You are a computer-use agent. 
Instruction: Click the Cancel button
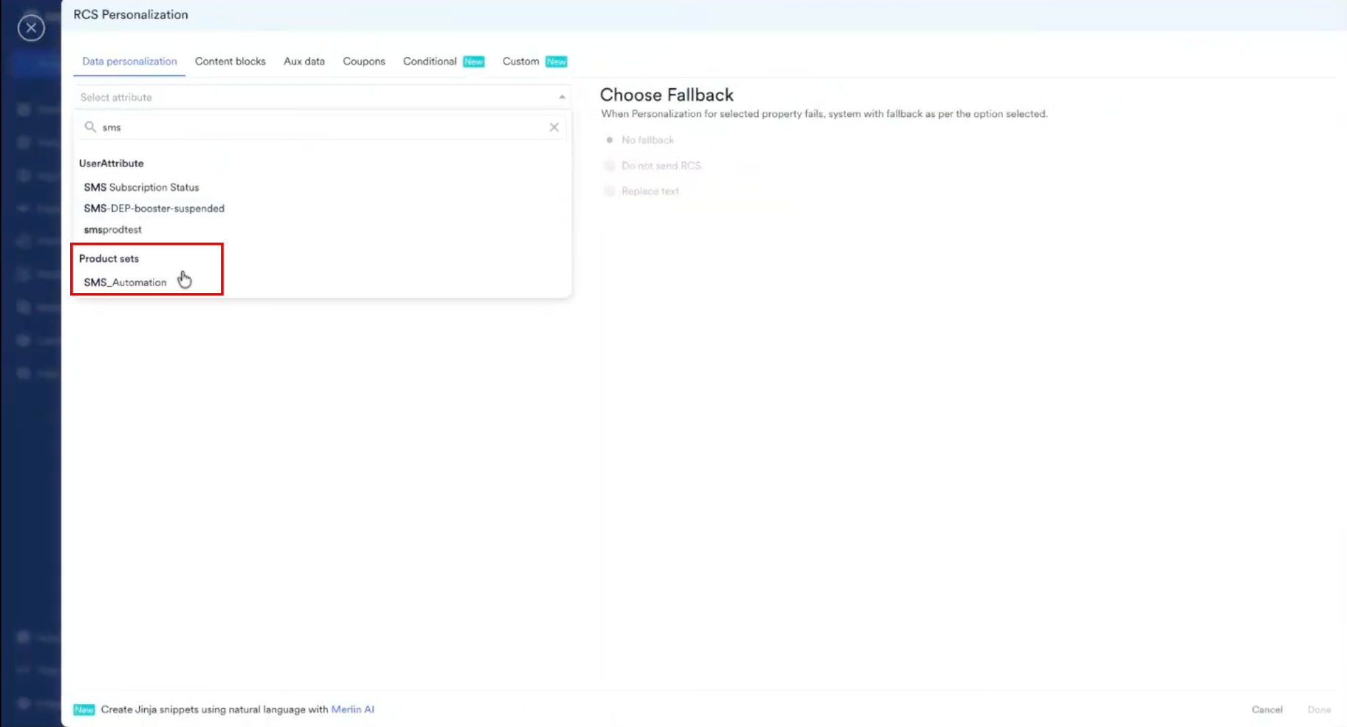(x=1267, y=709)
